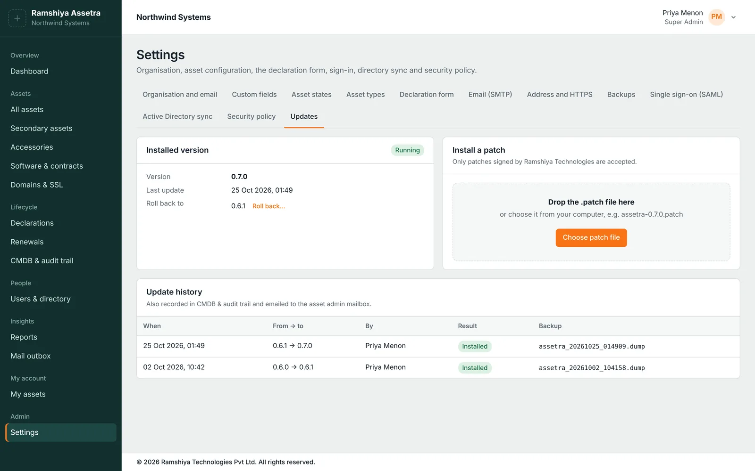Image resolution: width=755 pixels, height=471 pixels.
Task: Open the Custom fields tab
Action: tap(254, 95)
